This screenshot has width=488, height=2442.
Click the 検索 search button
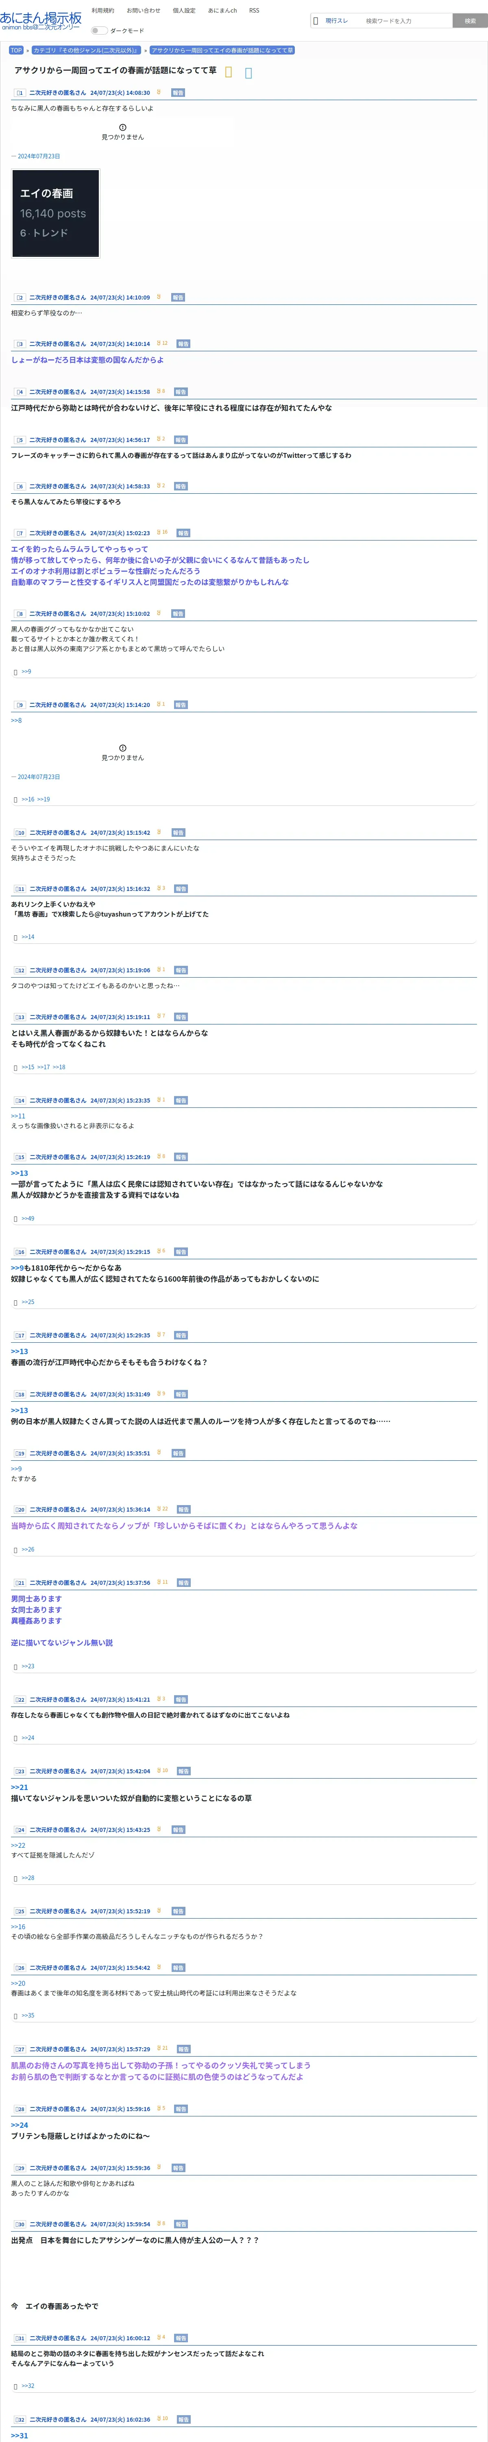(x=470, y=21)
